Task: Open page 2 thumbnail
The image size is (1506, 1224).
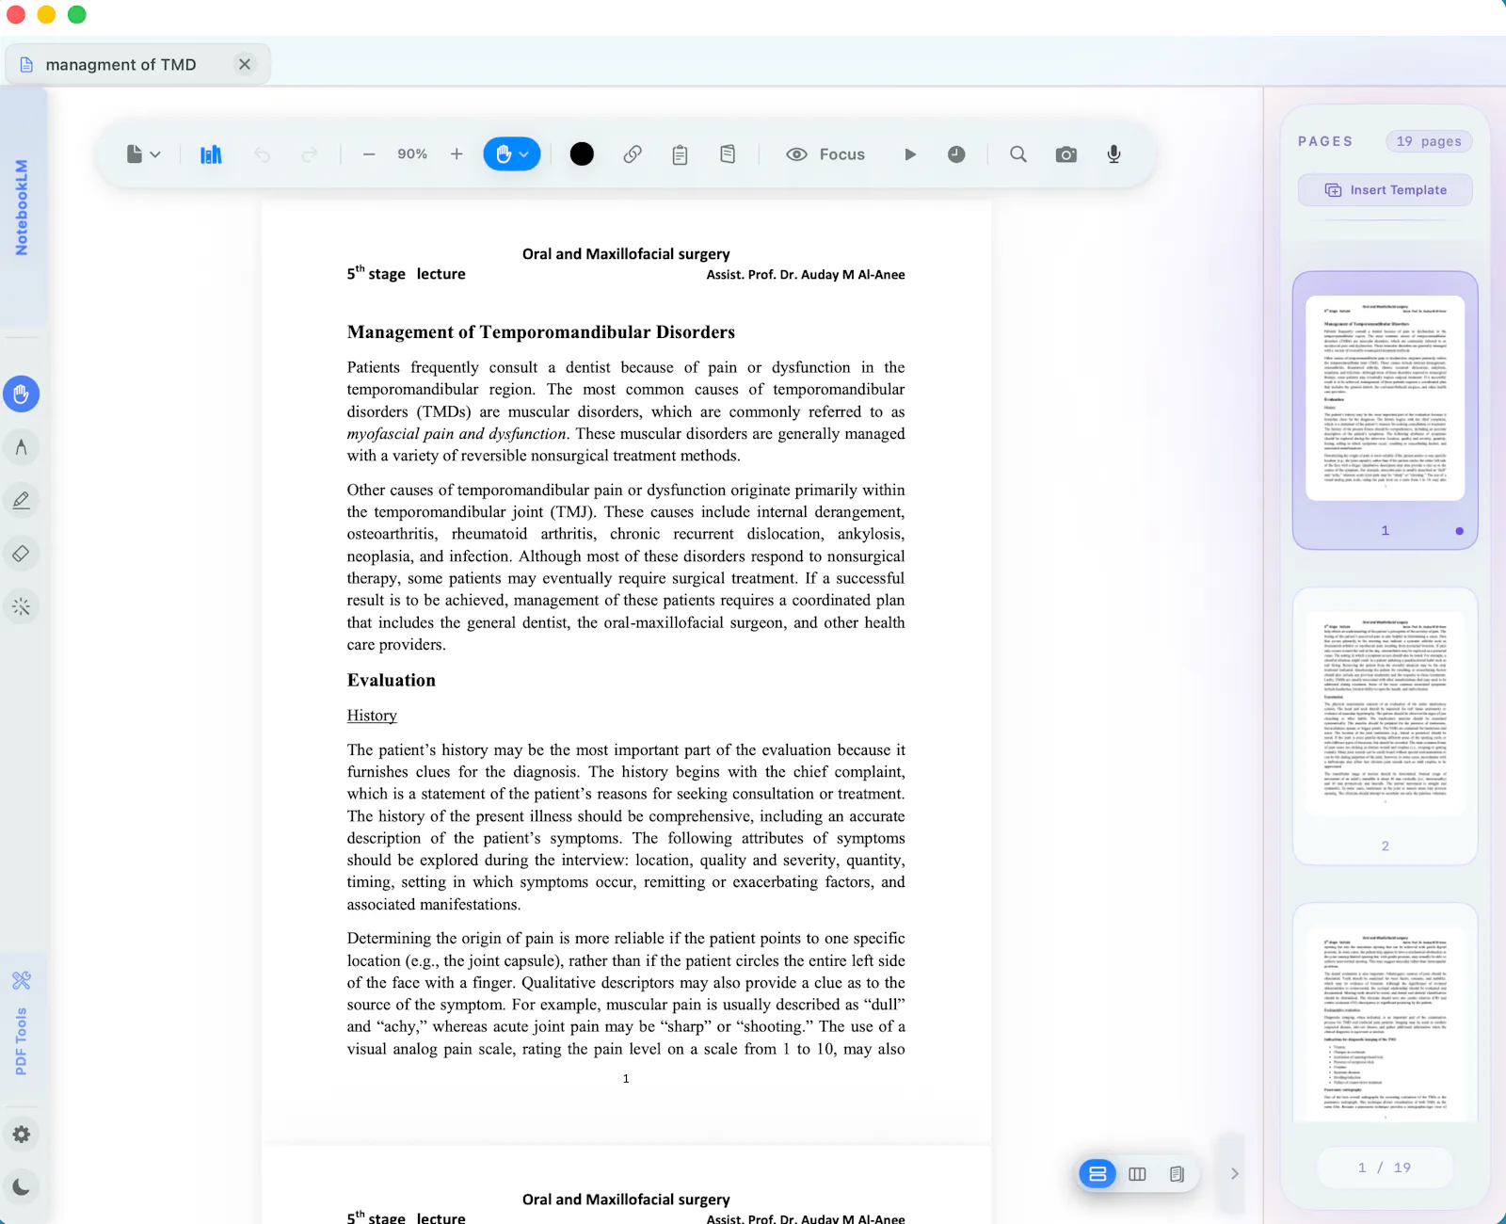Action: click(1386, 726)
